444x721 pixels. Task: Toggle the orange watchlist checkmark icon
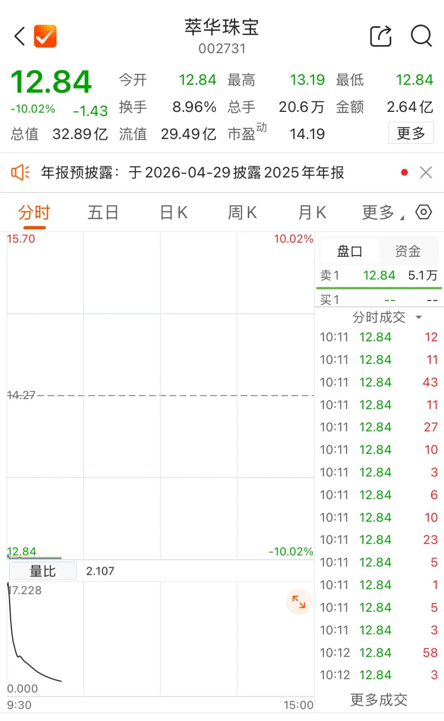(45, 36)
